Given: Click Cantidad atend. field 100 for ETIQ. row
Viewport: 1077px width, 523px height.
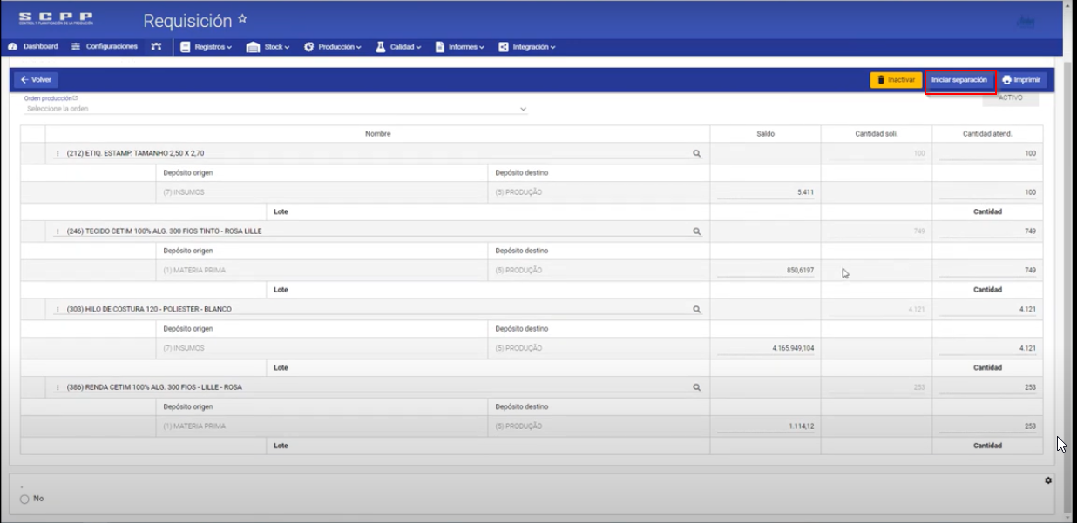Looking at the screenshot, I should tap(987, 153).
